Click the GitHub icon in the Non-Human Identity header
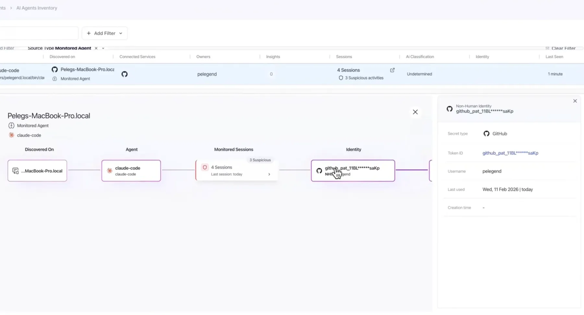The width and height of the screenshot is (584, 315). 449,109
